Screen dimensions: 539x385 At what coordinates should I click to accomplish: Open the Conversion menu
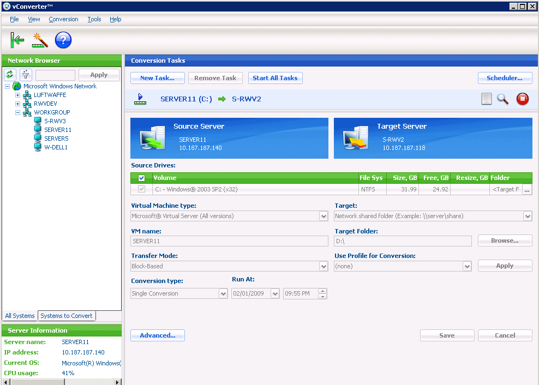coord(63,19)
